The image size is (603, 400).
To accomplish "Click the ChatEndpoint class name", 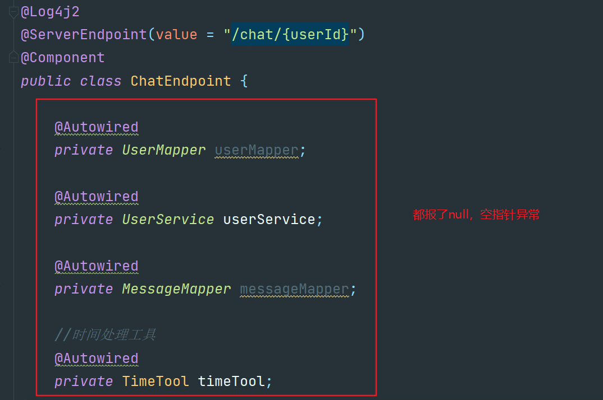I will point(180,80).
